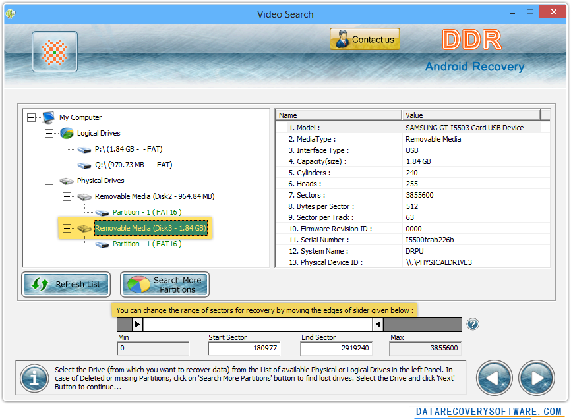
Task: Collapse the My Computer node
Action: click(31, 117)
